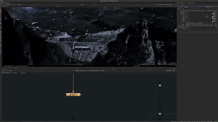This screenshot has height=122, width=218.
Task: Click the node name field Grade13
Action: coord(194,7)
